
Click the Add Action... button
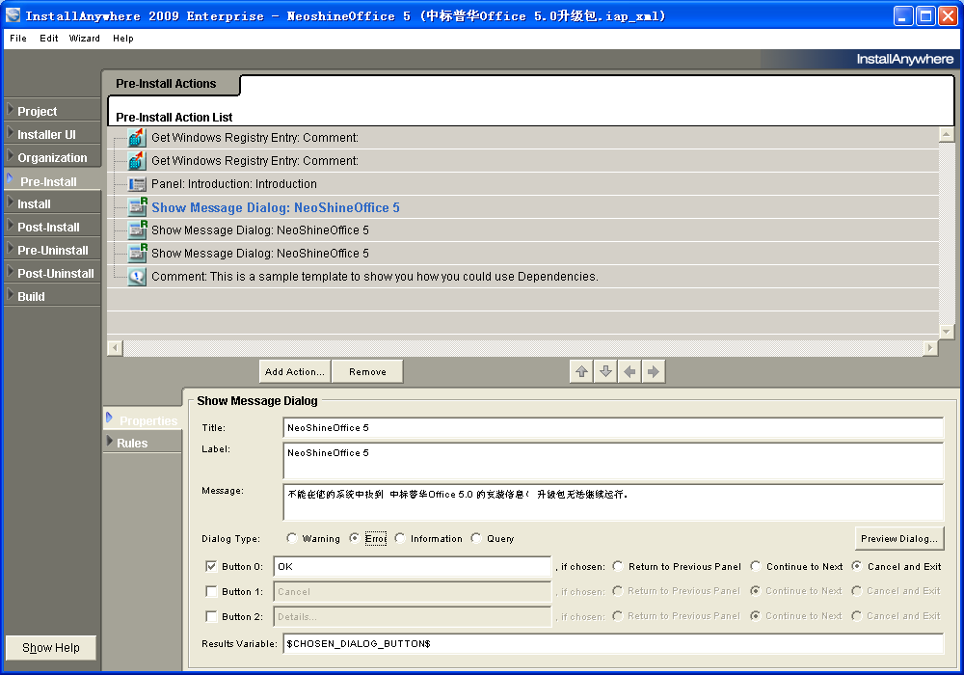tap(294, 371)
